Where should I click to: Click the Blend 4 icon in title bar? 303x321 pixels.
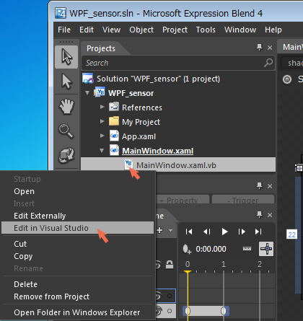click(x=61, y=13)
